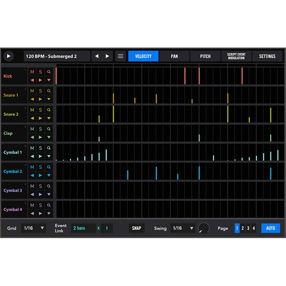
Task: Open the hamburger menu icon
Action: coord(120,56)
